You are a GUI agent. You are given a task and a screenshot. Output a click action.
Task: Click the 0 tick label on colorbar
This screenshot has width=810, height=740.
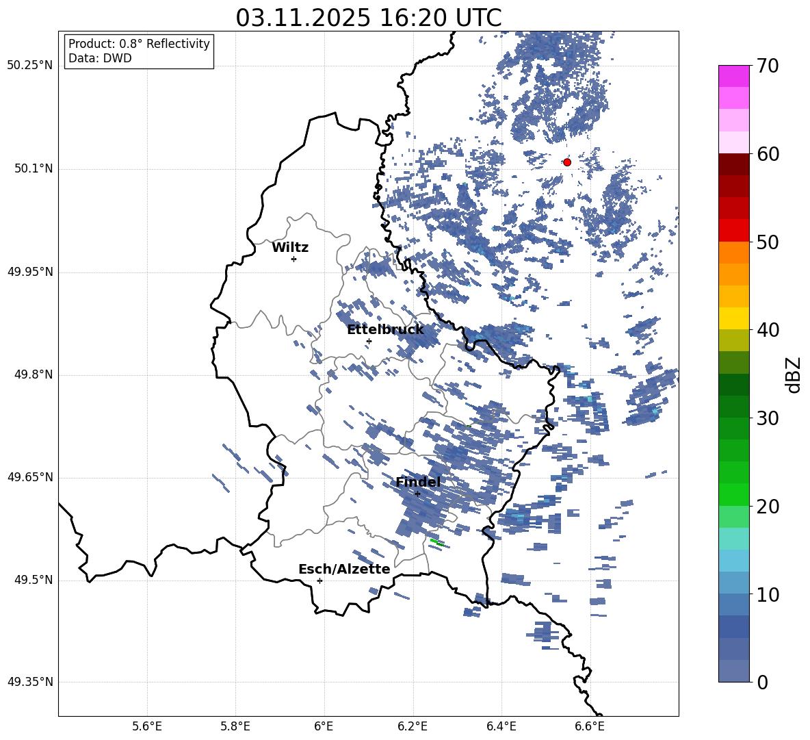click(x=762, y=682)
